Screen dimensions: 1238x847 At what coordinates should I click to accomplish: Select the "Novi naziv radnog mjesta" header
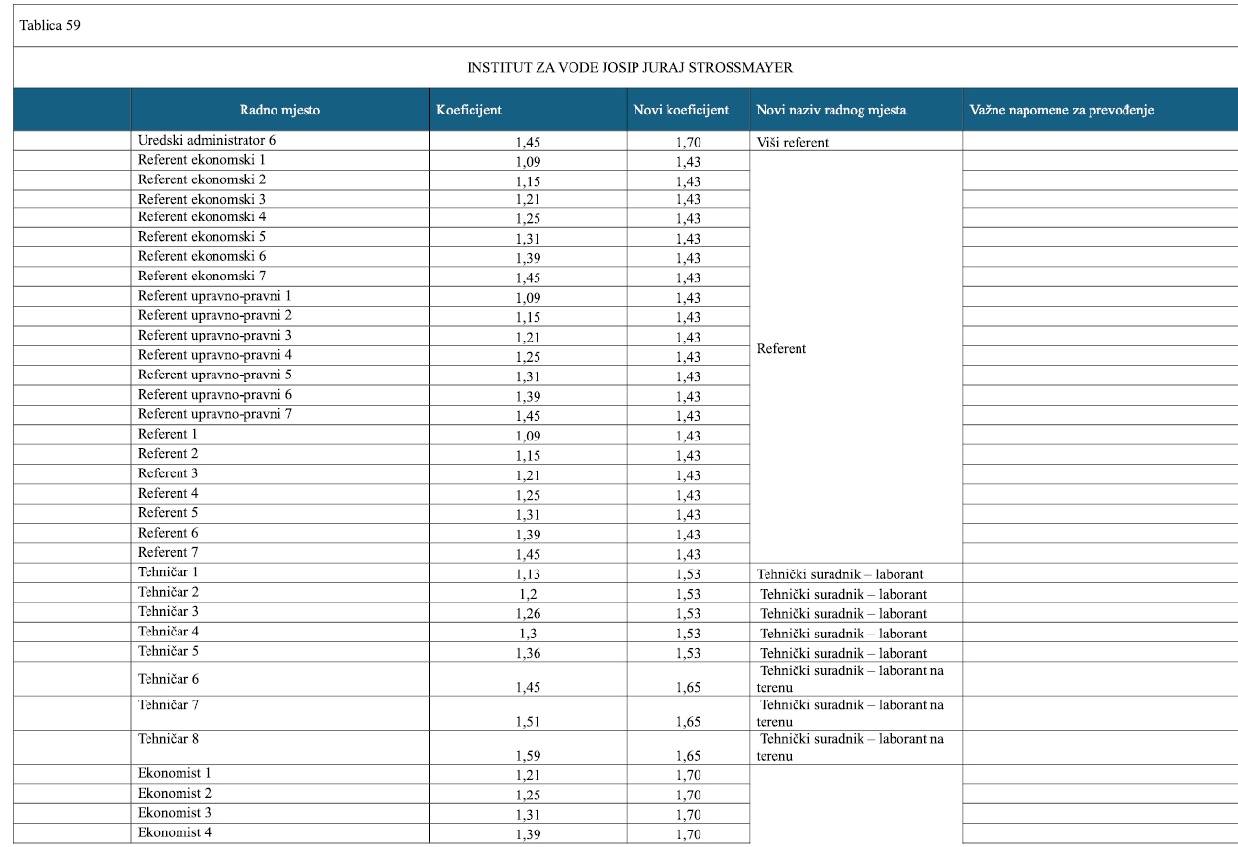tap(831, 110)
